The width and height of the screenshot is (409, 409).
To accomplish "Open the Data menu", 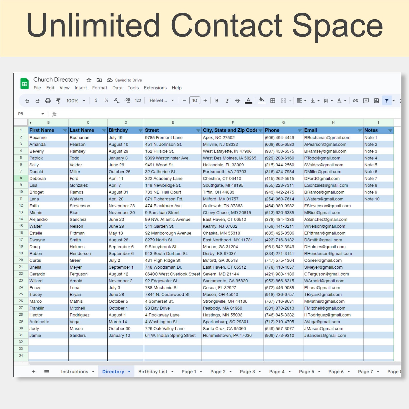I will point(117,88).
